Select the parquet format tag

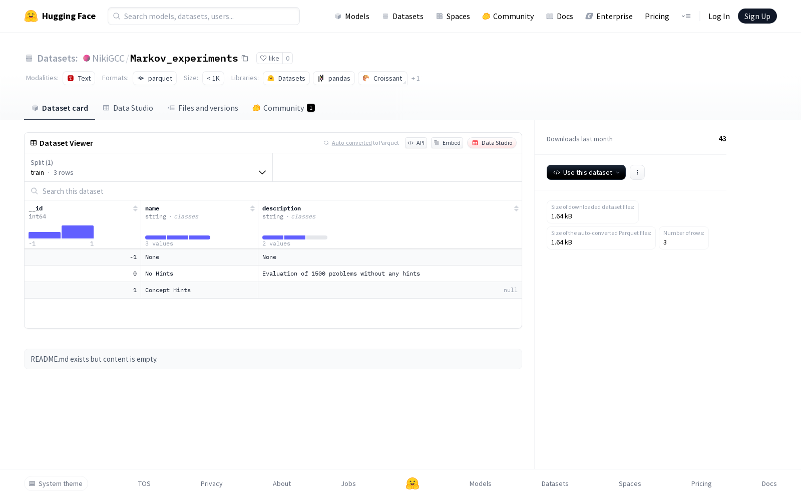(x=155, y=78)
